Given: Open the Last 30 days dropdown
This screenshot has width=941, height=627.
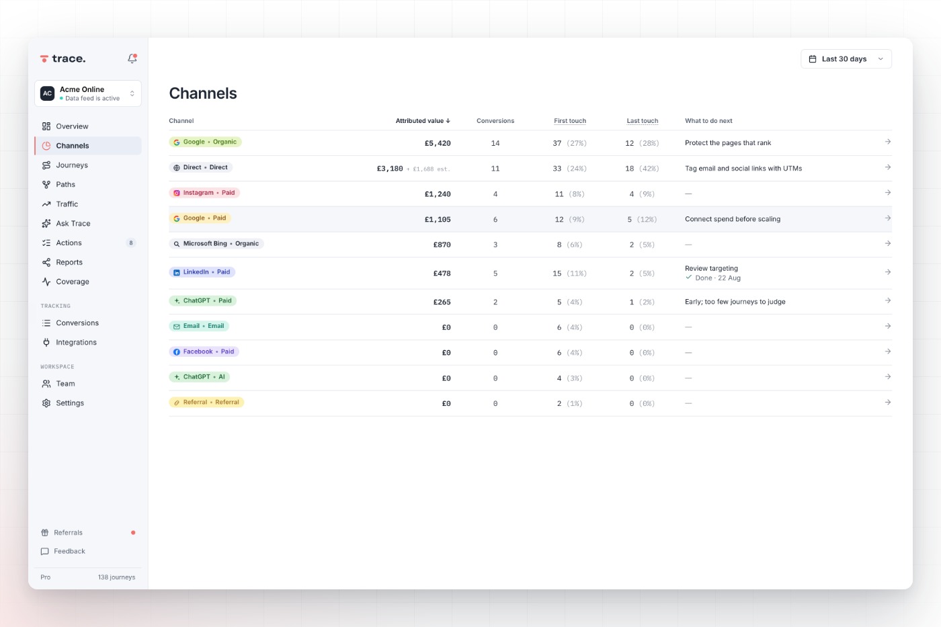Looking at the screenshot, I should (x=846, y=59).
